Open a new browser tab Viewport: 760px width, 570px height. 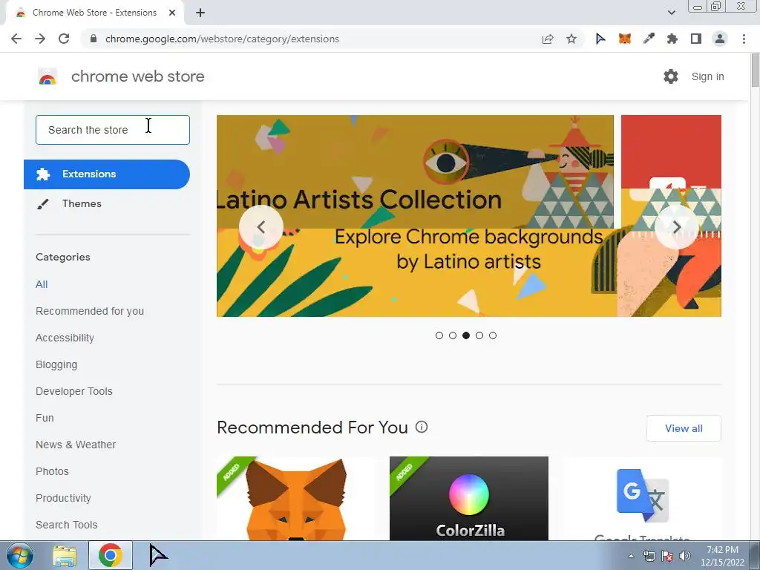click(x=200, y=13)
